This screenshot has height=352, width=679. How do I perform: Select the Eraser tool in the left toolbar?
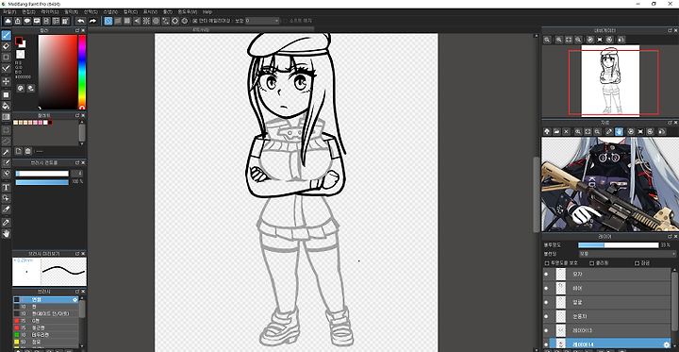point(6,46)
